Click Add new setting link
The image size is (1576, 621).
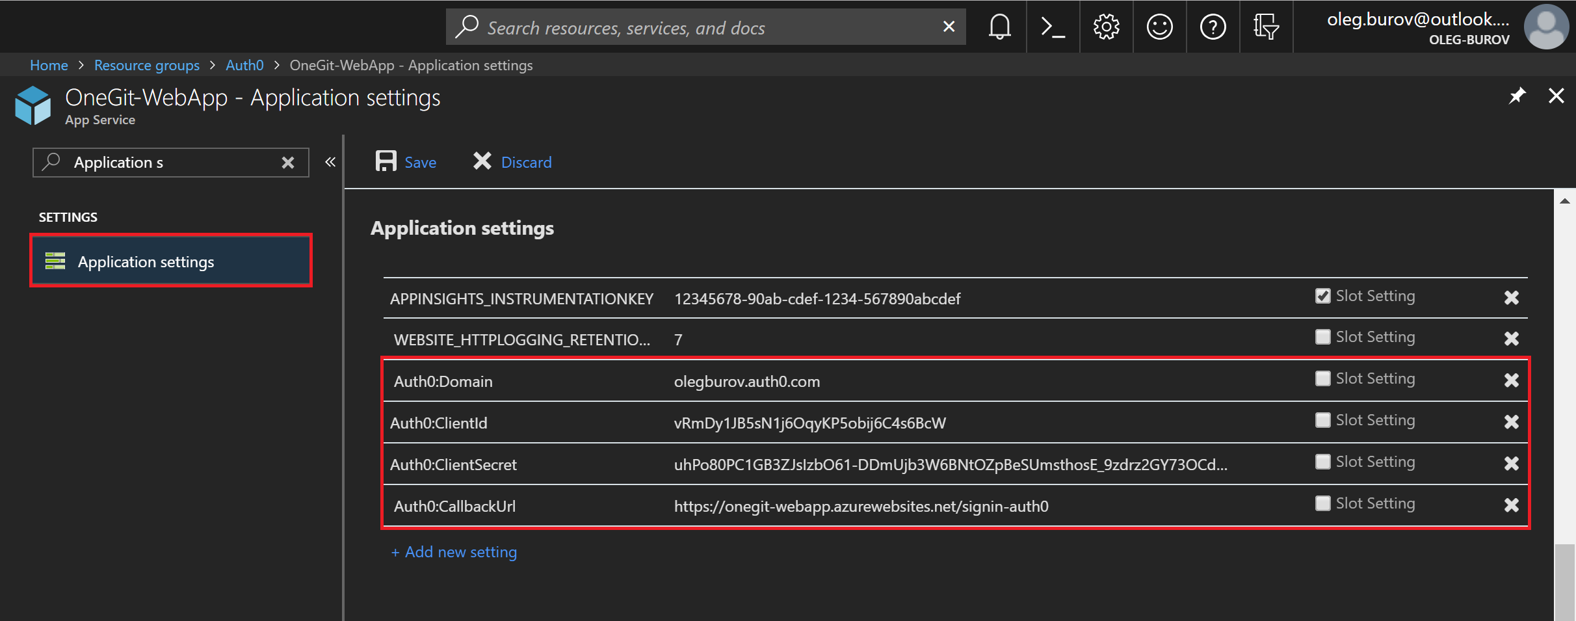[x=454, y=552]
